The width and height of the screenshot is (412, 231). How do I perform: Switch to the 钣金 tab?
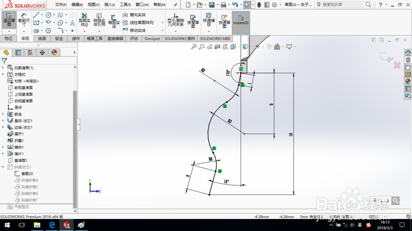click(x=59, y=39)
